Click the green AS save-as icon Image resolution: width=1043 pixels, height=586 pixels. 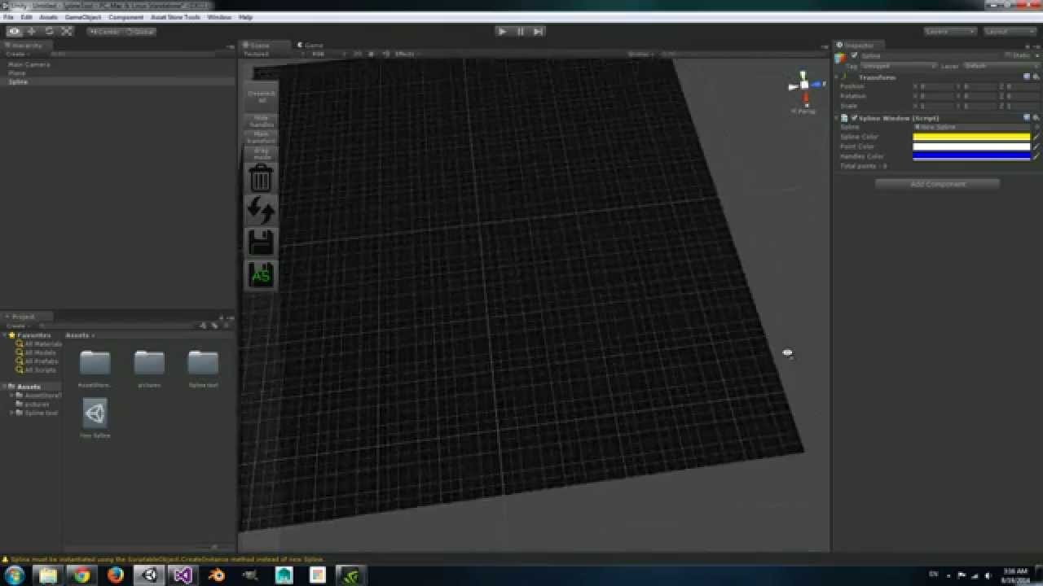[261, 275]
